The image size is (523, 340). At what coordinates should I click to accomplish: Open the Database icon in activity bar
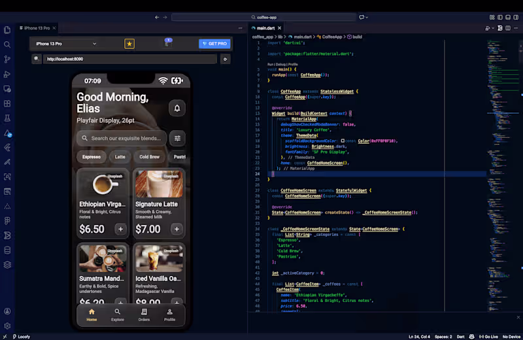(x=7, y=250)
